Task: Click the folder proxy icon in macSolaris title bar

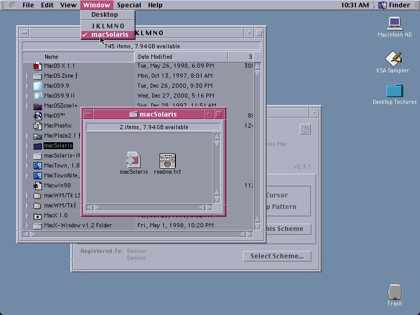Action: 133,114
